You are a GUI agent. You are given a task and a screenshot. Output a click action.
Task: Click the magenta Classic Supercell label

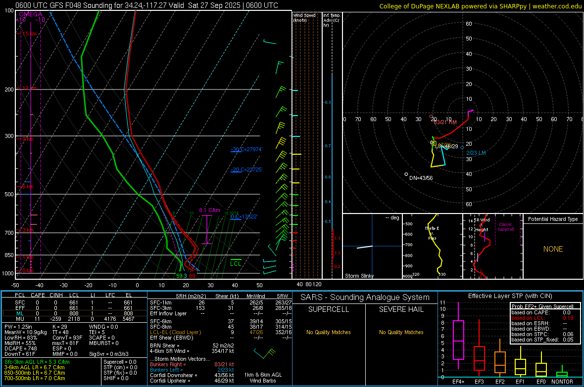tap(505, 227)
